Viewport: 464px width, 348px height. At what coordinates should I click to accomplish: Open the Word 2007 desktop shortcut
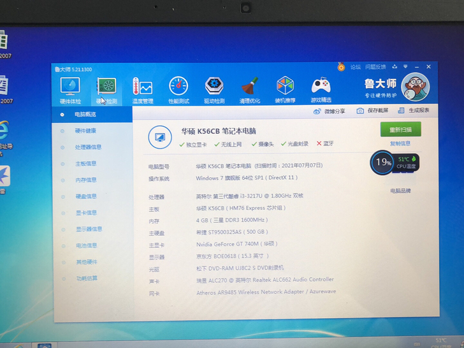coord(4,90)
